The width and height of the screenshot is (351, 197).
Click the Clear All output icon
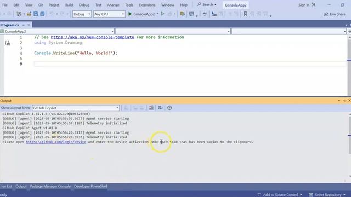(151, 108)
